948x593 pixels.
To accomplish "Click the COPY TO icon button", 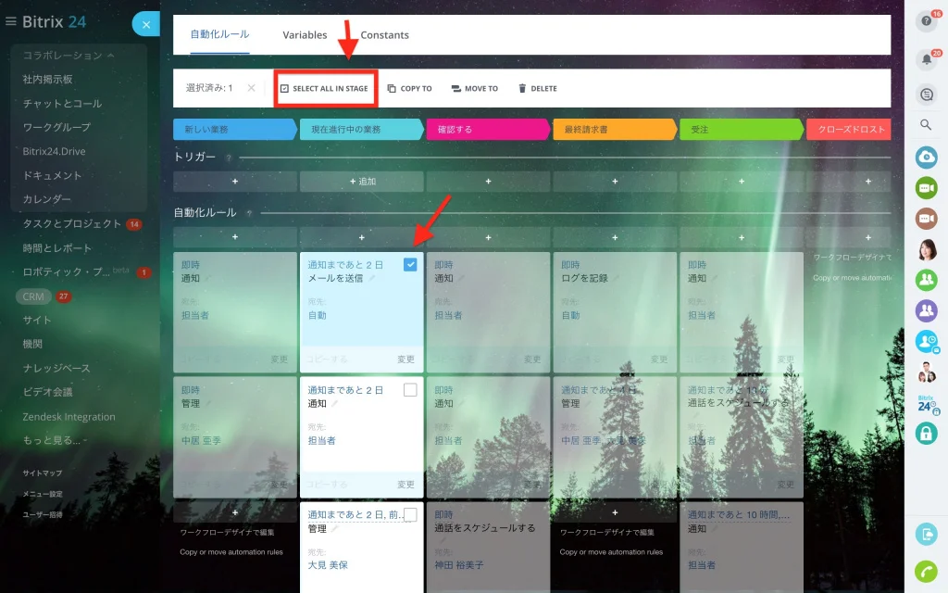I will point(392,88).
